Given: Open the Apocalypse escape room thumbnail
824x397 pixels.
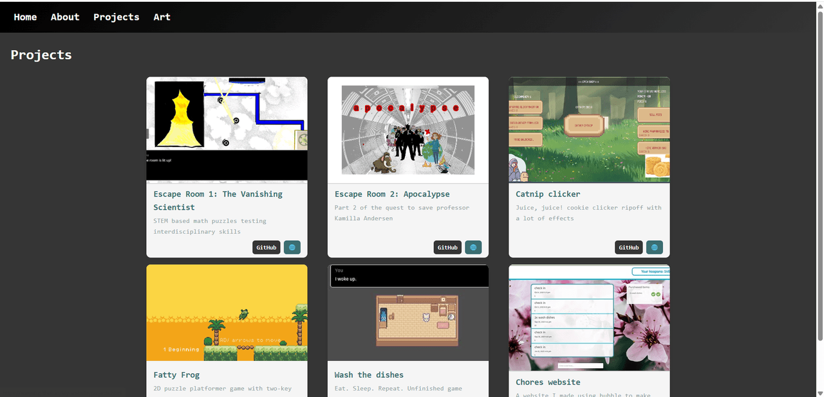Looking at the screenshot, I should point(408,130).
